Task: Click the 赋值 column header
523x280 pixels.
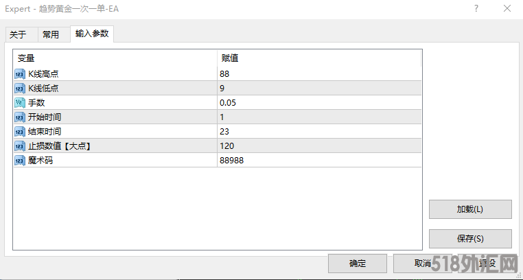Action: pos(319,58)
